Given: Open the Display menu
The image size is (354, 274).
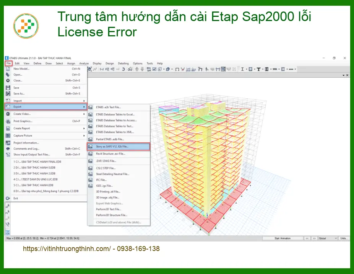Looking at the screenshot, I should 97,64.
